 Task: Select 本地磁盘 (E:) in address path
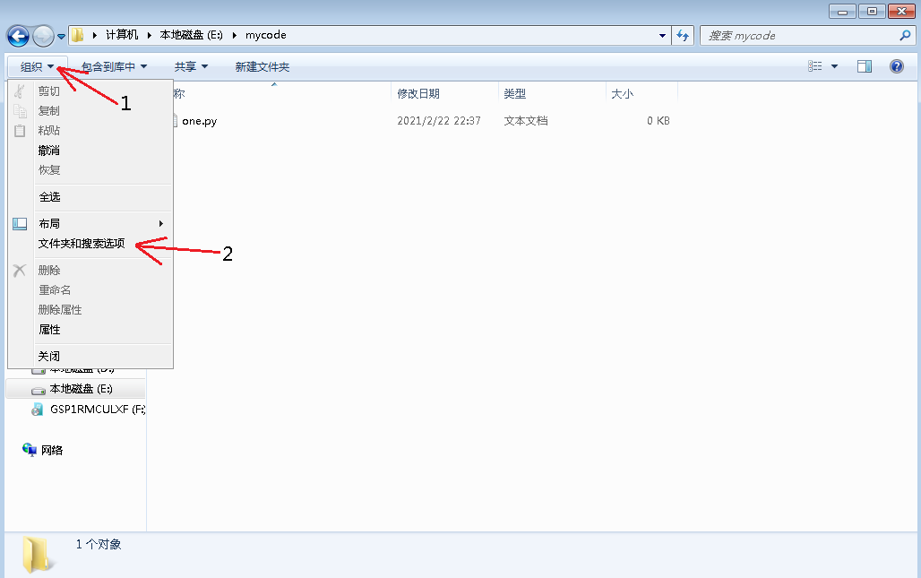tap(191, 35)
